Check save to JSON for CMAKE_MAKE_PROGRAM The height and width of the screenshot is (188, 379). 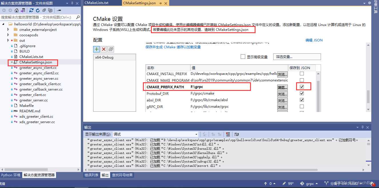tap(302, 80)
